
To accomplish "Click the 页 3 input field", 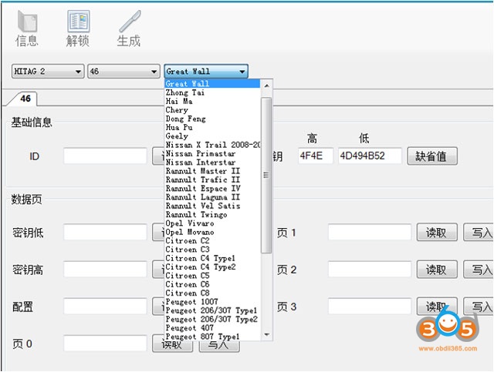I will click(x=369, y=307).
